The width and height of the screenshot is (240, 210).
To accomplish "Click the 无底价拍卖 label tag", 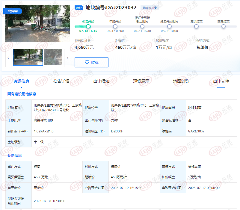I will click(149, 8).
